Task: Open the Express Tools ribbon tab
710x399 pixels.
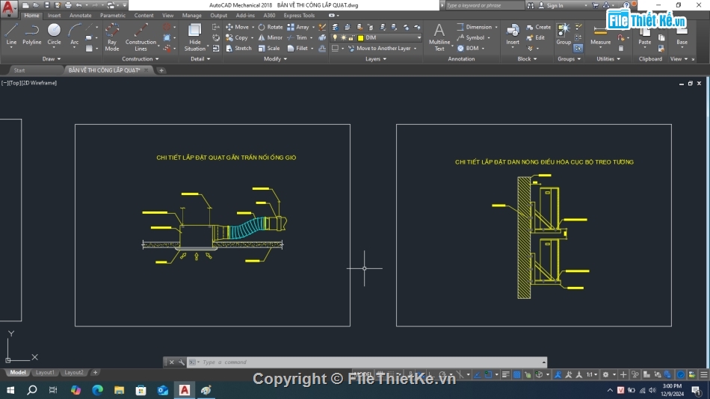Action: [299, 16]
